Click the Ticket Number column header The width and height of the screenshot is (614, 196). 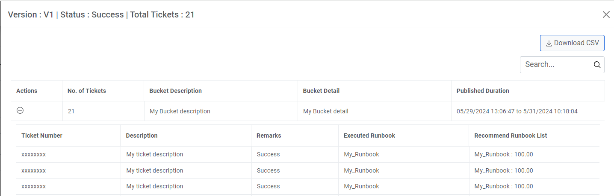pos(42,135)
